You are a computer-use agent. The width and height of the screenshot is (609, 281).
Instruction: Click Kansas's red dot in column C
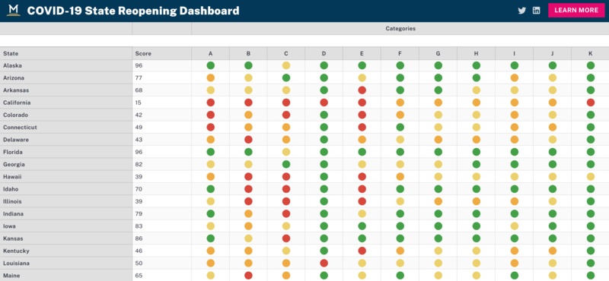[286, 238]
